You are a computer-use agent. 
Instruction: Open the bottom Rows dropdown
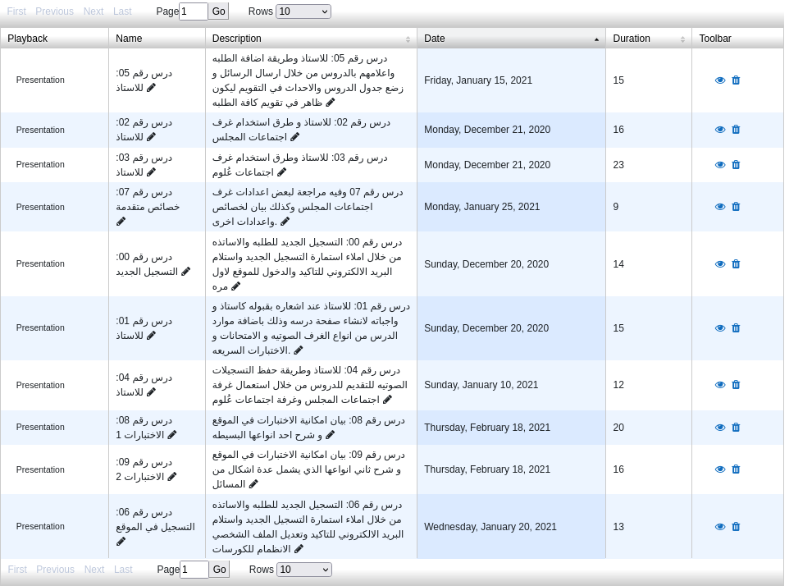pyautogui.click(x=304, y=570)
